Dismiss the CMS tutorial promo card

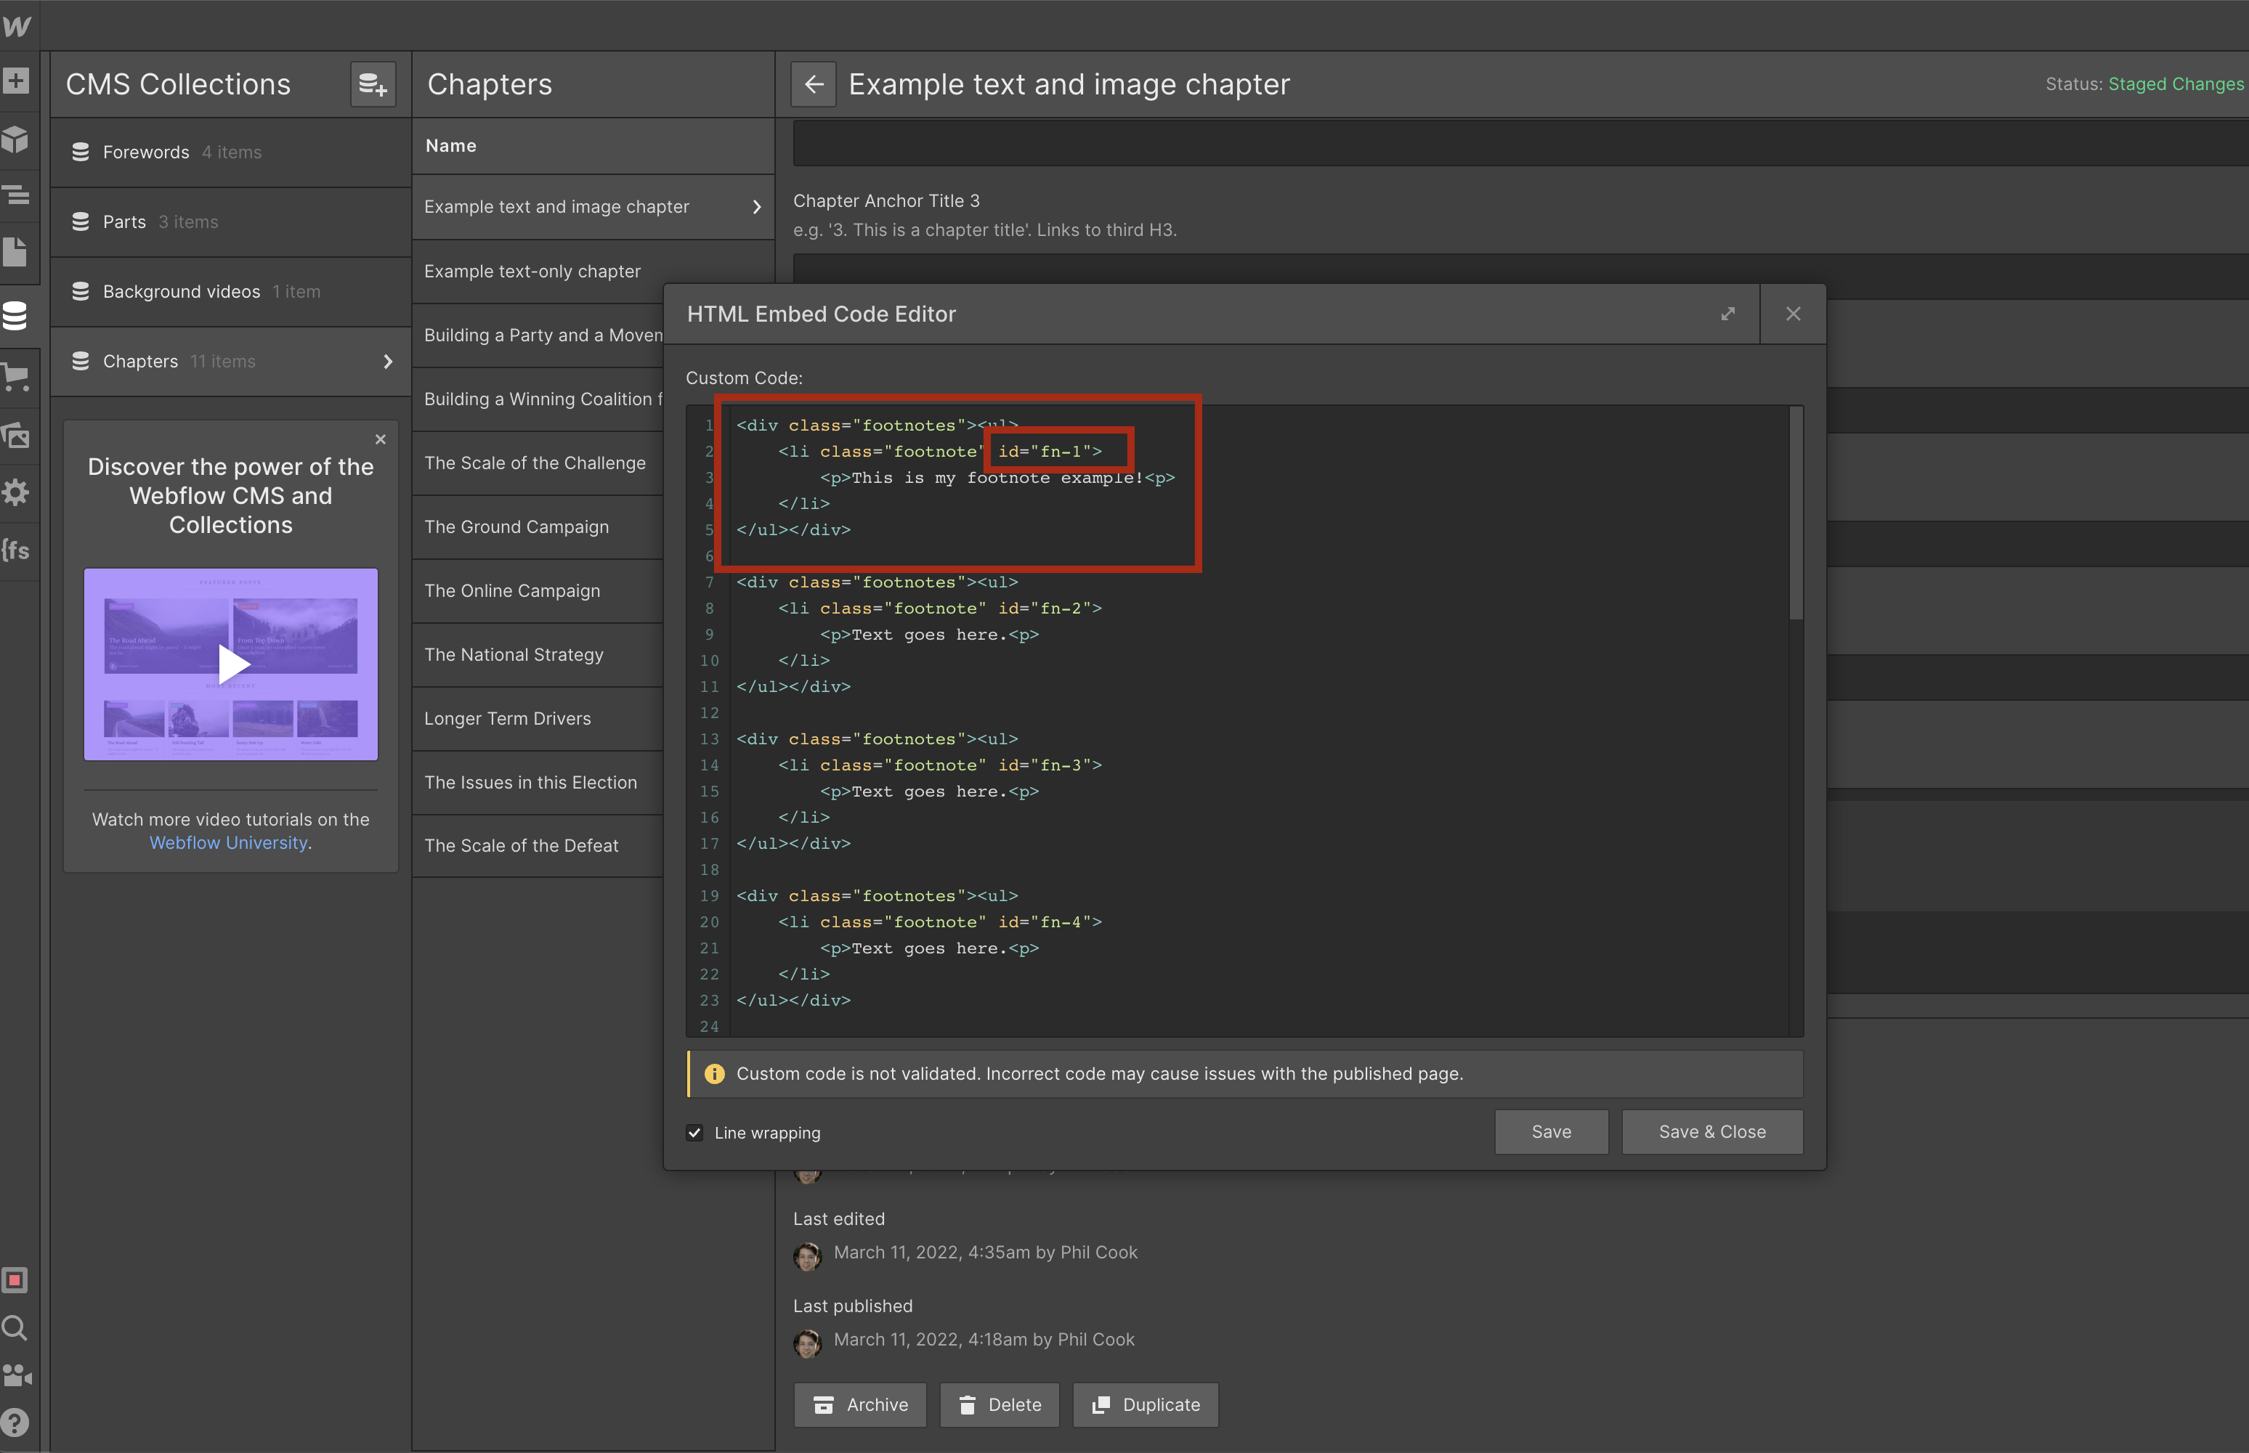[x=381, y=439]
